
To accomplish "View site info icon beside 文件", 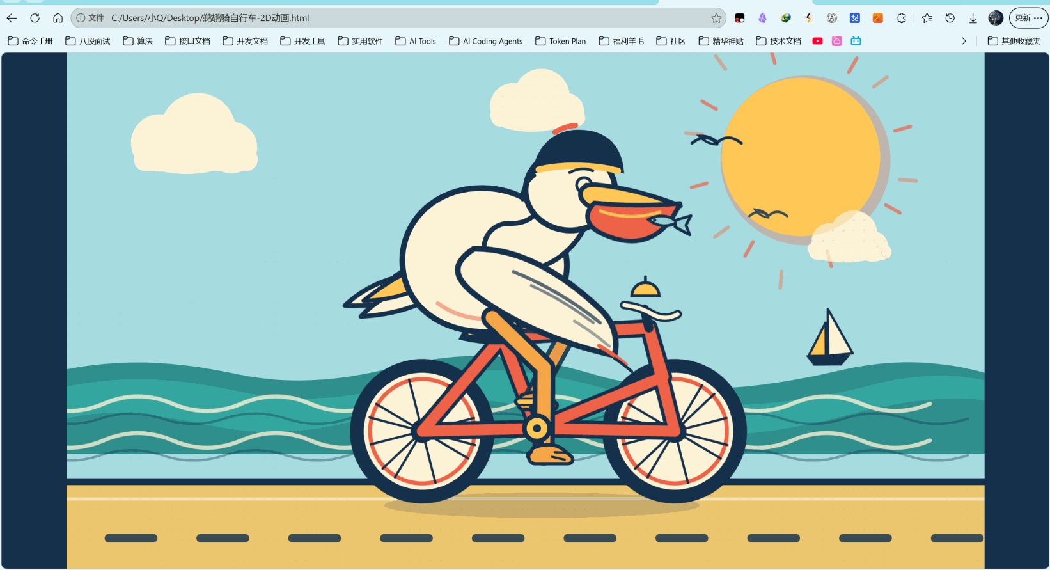I will [x=81, y=18].
